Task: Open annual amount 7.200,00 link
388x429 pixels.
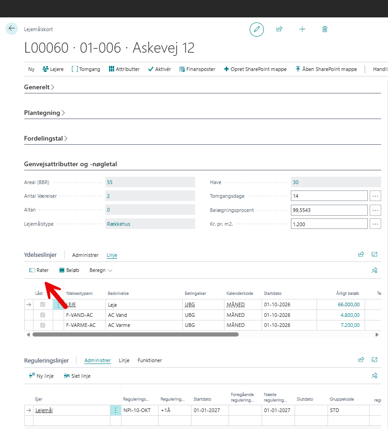Action: (x=350, y=325)
